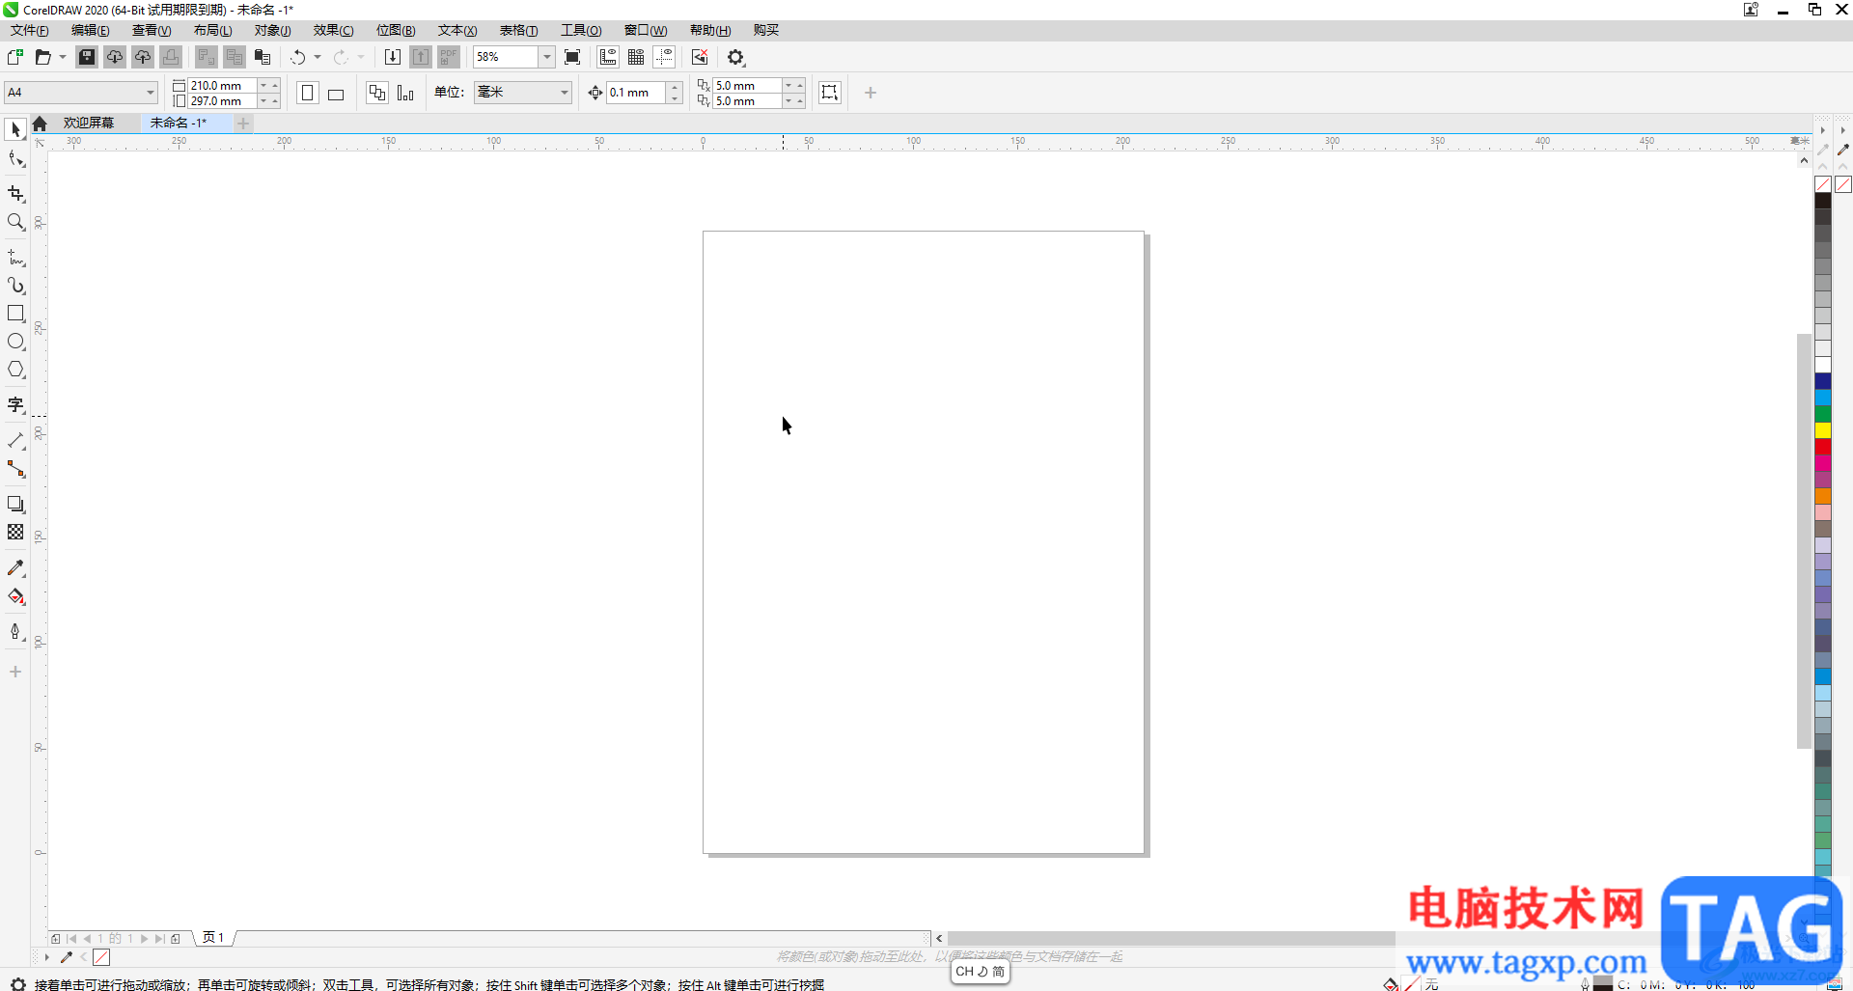The width and height of the screenshot is (1853, 991).
Task: Open the 购买 (Buy) menu
Action: click(x=766, y=30)
